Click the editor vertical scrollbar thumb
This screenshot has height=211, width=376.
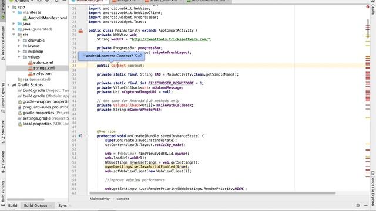[368, 28]
